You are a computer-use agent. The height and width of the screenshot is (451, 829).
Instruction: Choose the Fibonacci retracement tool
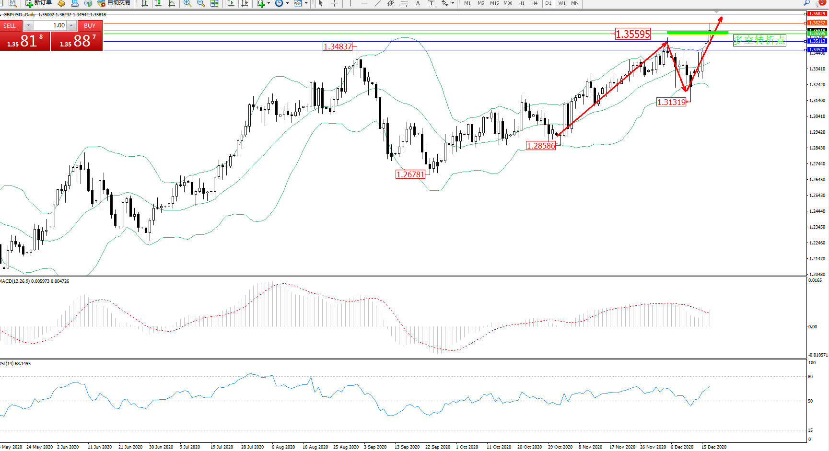pyautogui.click(x=404, y=3)
